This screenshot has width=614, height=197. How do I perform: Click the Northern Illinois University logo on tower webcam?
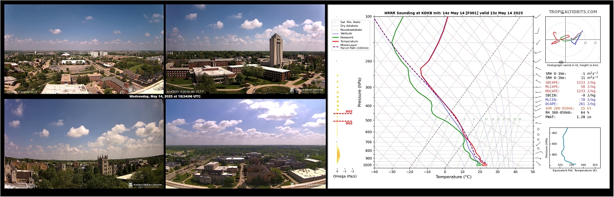(x=307, y=90)
